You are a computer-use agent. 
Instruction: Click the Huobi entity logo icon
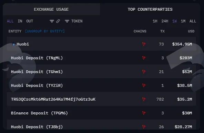(x=13, y=44)
